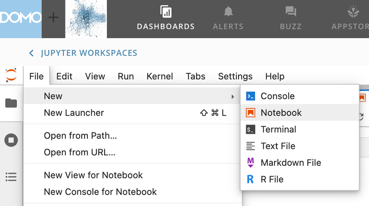Open the View menu

[95, 76]
